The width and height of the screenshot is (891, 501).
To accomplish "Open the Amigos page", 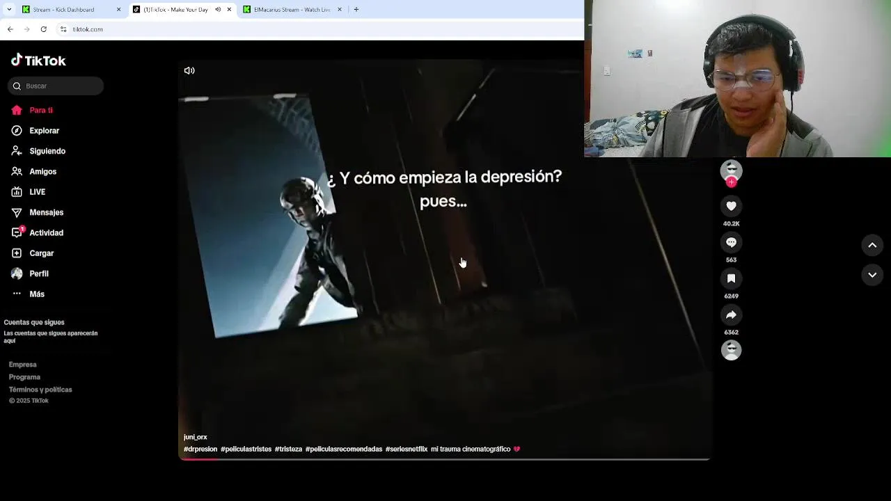I will 33,171.
